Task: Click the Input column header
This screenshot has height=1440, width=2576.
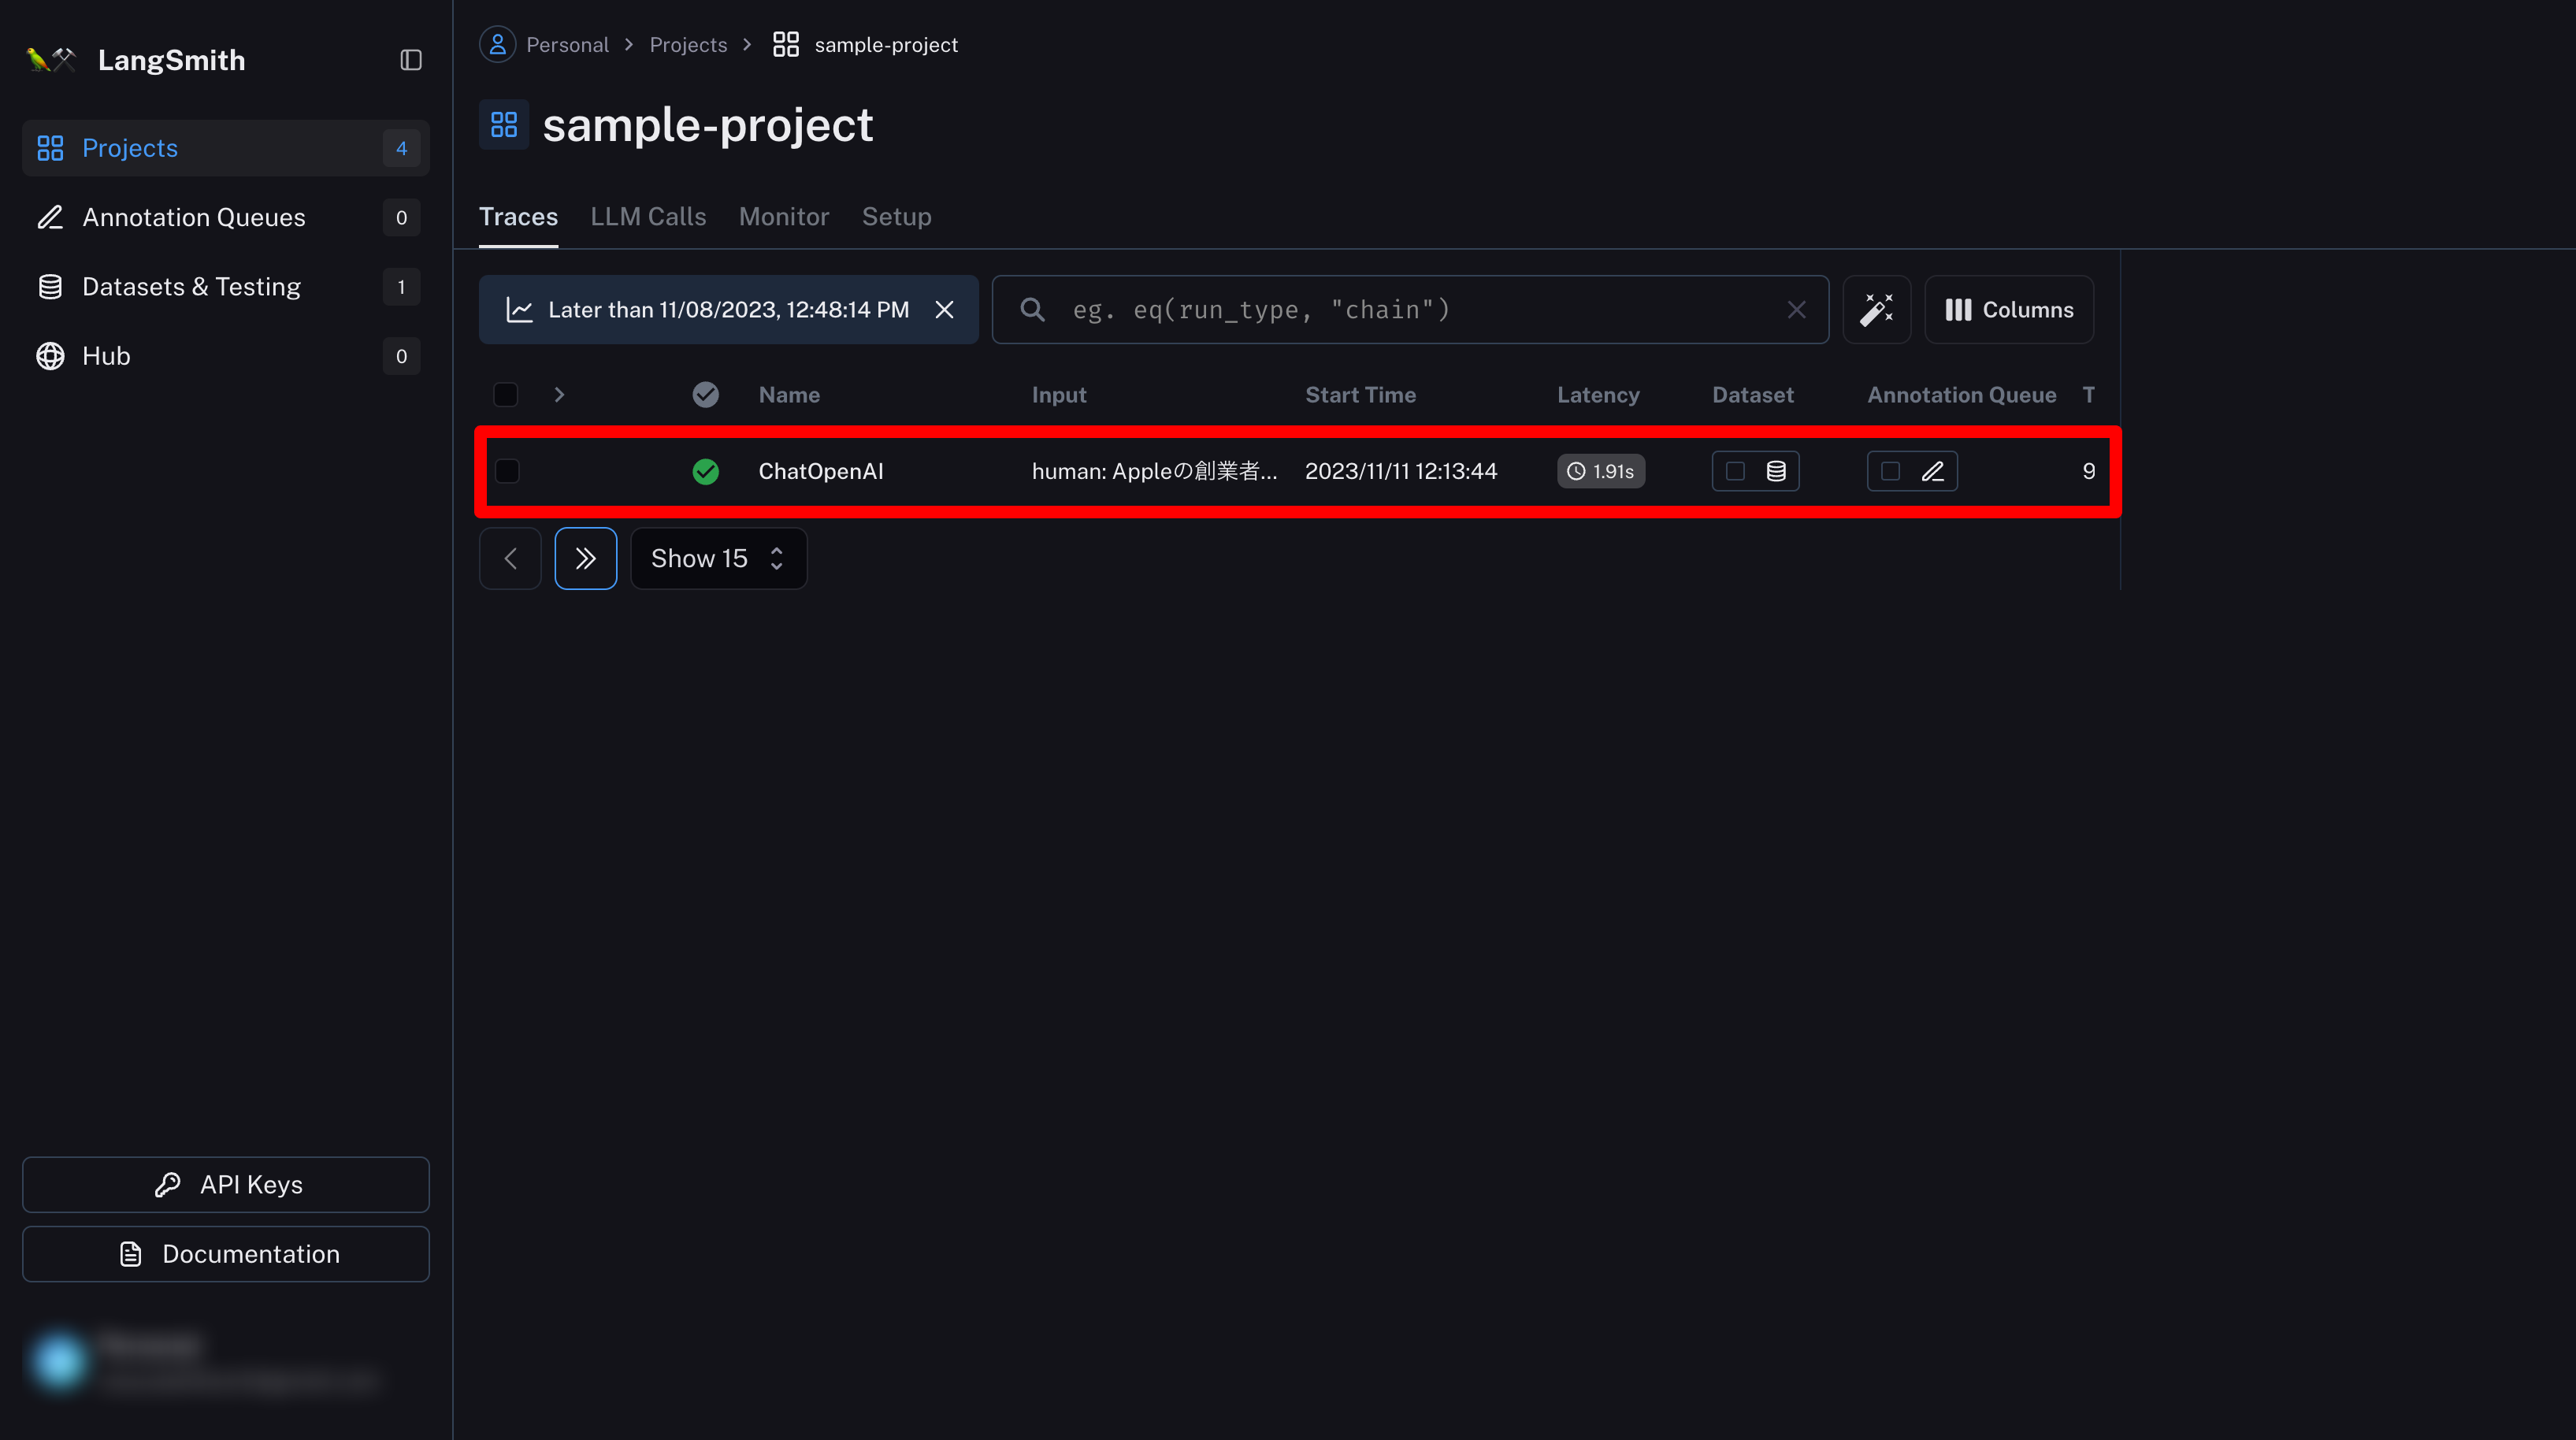Action: (1059, 395)
